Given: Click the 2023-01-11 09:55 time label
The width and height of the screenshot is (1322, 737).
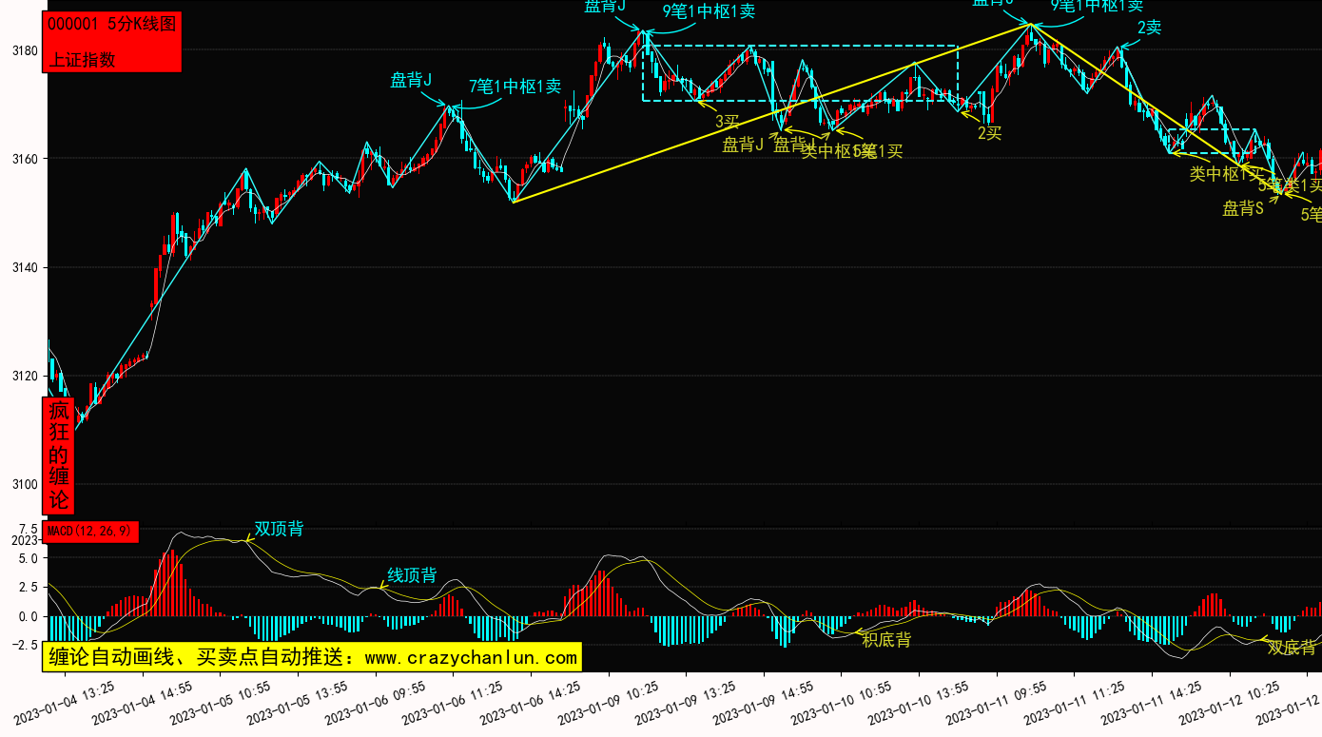Looking at the screenshot, I should coord(997,702).
